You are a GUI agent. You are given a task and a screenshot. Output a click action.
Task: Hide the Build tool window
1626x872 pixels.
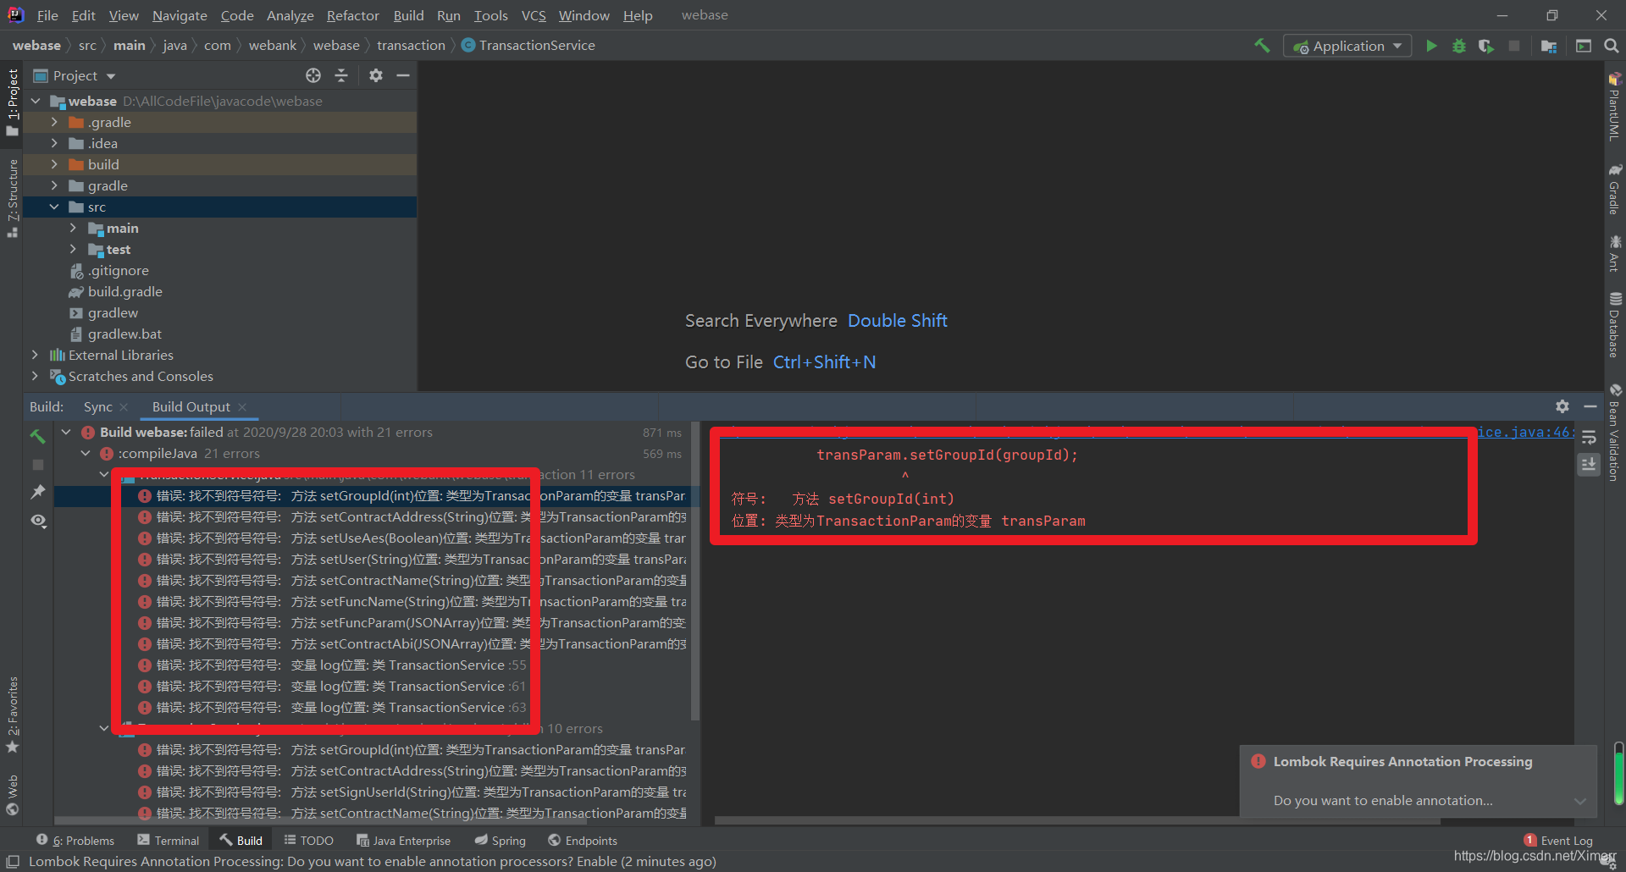(x=1590, y=406)
